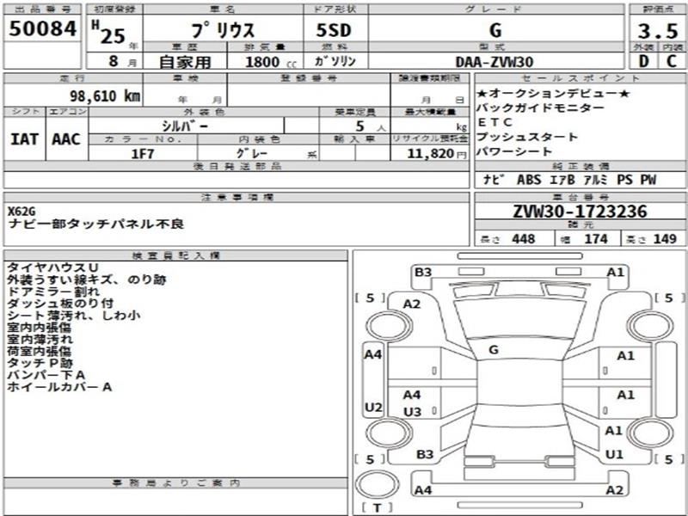Image resolution: width=688 pixels, height=516 pixels.
Task: Click inspector note ダッシュ板のり付
Action: 60,304
